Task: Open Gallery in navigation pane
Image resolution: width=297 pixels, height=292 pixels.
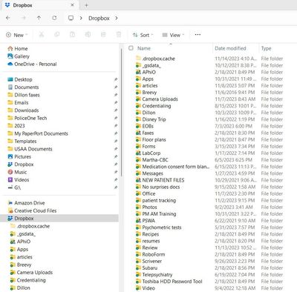Action: [x=19, y=56]
